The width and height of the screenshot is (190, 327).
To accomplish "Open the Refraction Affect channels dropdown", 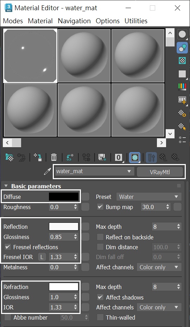I will [x=159, y=307].
